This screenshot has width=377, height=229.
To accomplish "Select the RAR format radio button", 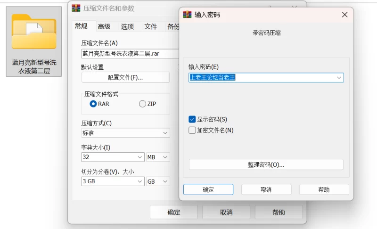I will 93,104.
